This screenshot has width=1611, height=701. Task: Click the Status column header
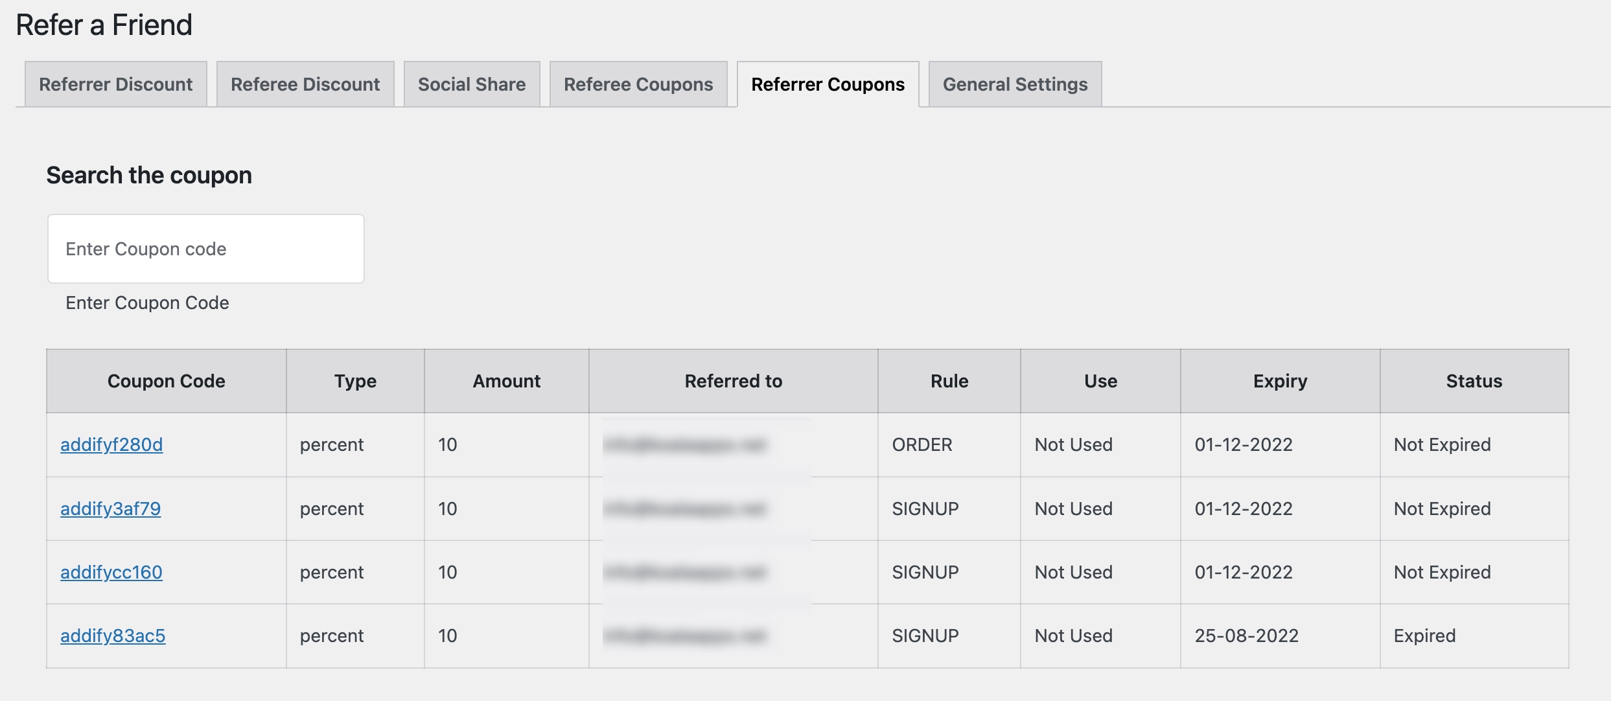(1474, 380)
